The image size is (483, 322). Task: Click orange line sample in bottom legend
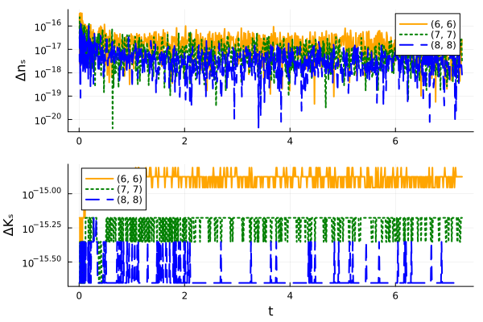click(100, 179)
